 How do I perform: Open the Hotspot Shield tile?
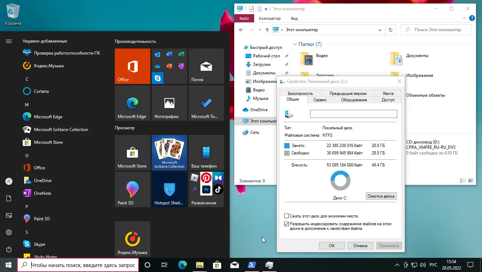169,189
